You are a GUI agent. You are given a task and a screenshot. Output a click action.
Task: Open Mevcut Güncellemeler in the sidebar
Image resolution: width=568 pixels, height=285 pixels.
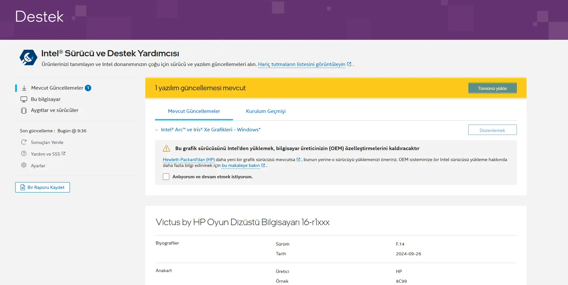(x=57, y=88)
